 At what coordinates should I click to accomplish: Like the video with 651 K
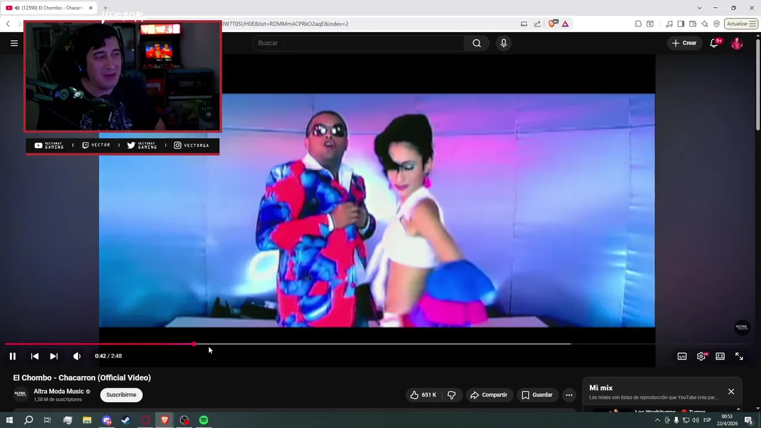(423, 395)
